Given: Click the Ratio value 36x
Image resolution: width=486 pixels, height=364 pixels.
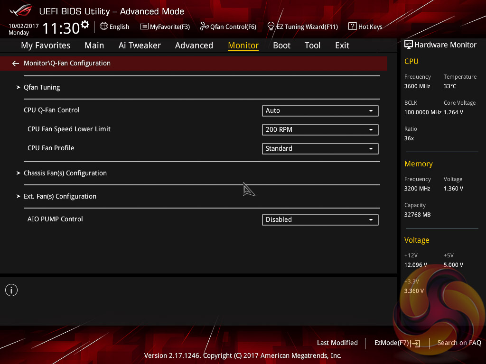Looking at the screenshot, I should point(409,138).
